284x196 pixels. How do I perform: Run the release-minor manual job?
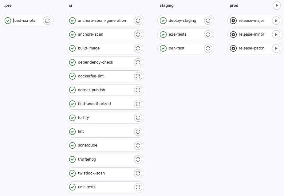pos(276,34)
